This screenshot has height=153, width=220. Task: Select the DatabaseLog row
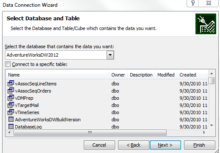point(107,126)
